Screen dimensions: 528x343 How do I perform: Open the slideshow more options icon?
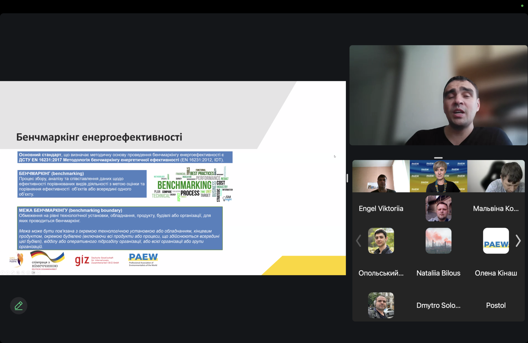click(x=38, y=273)
